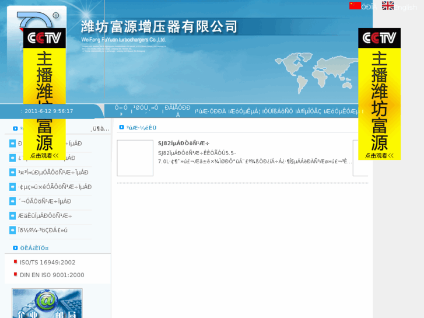The image size is (424, 318).
Task: Click the cut-off product thumbnail at right edge
Action: click(360, 158)
